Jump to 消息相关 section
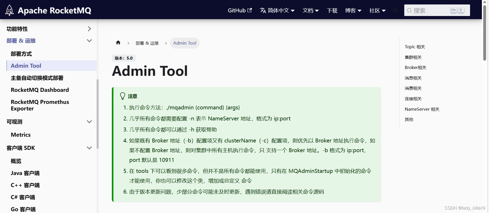This screenshot has width=489, height=213. click(x=413, y=78)
